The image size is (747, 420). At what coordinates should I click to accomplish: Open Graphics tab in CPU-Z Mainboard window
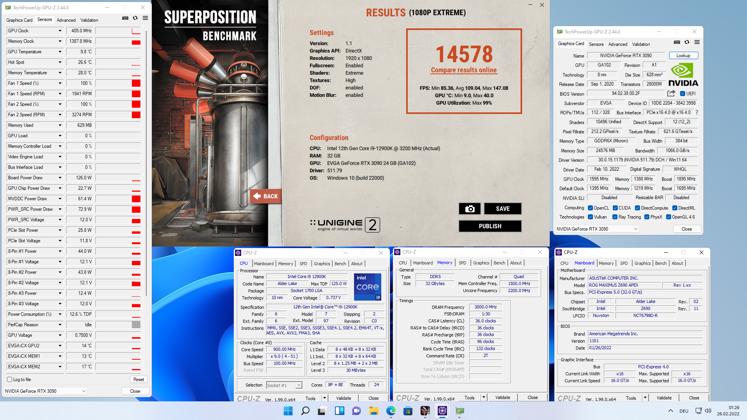(642, 263)
